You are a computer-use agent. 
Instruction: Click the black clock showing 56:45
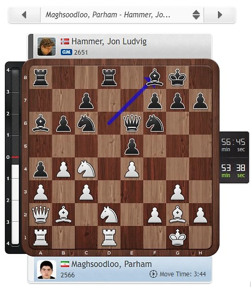233,145
